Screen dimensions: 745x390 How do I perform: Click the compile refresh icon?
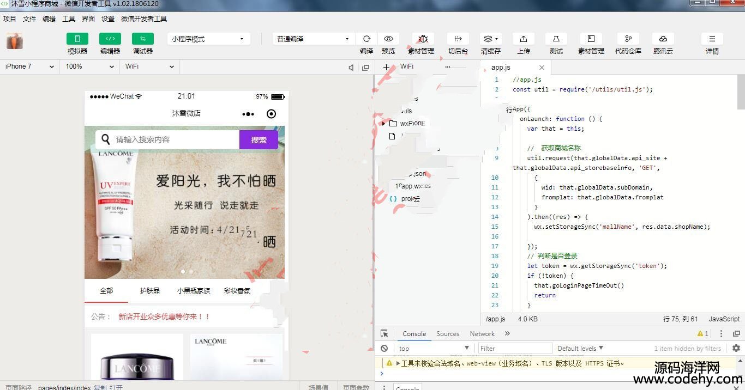(x=367, y=39)
